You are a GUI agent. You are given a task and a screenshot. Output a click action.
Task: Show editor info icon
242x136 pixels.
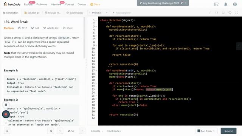point(210,13)
